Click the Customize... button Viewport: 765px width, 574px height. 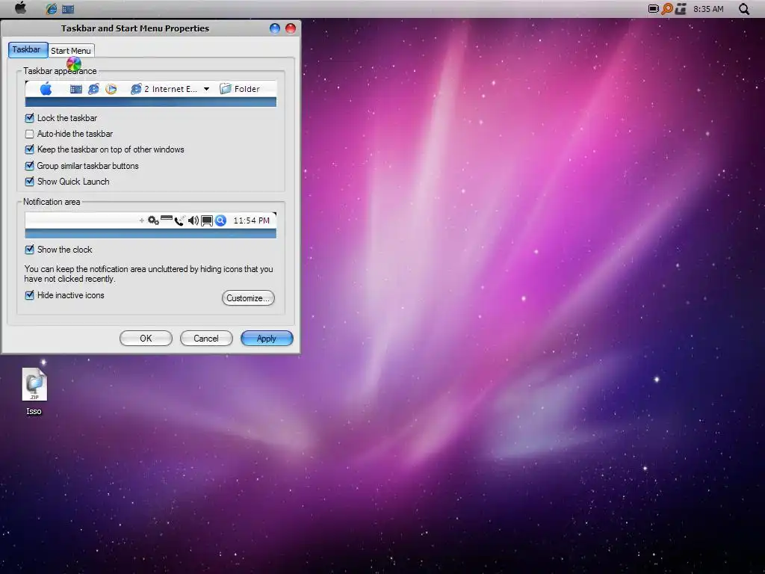pyautogui.click(x=248, y=298)
